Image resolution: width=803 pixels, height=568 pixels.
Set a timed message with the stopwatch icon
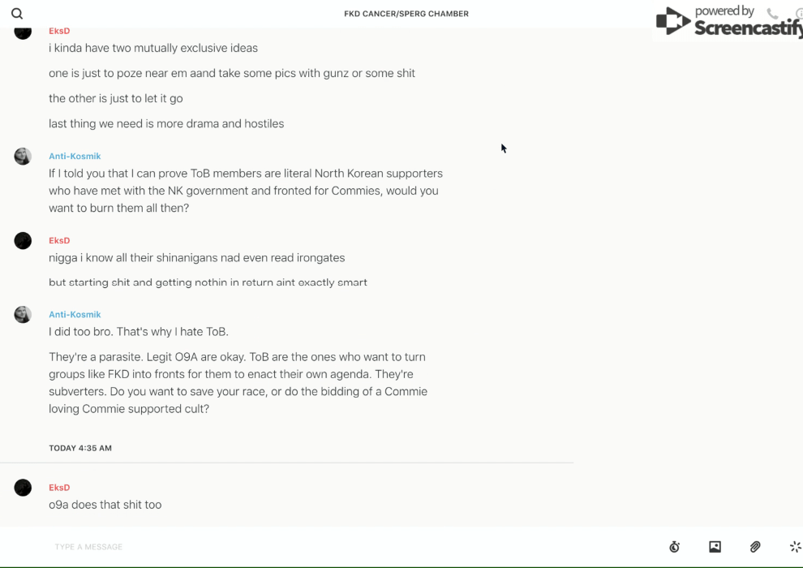[x=674, y=547]
